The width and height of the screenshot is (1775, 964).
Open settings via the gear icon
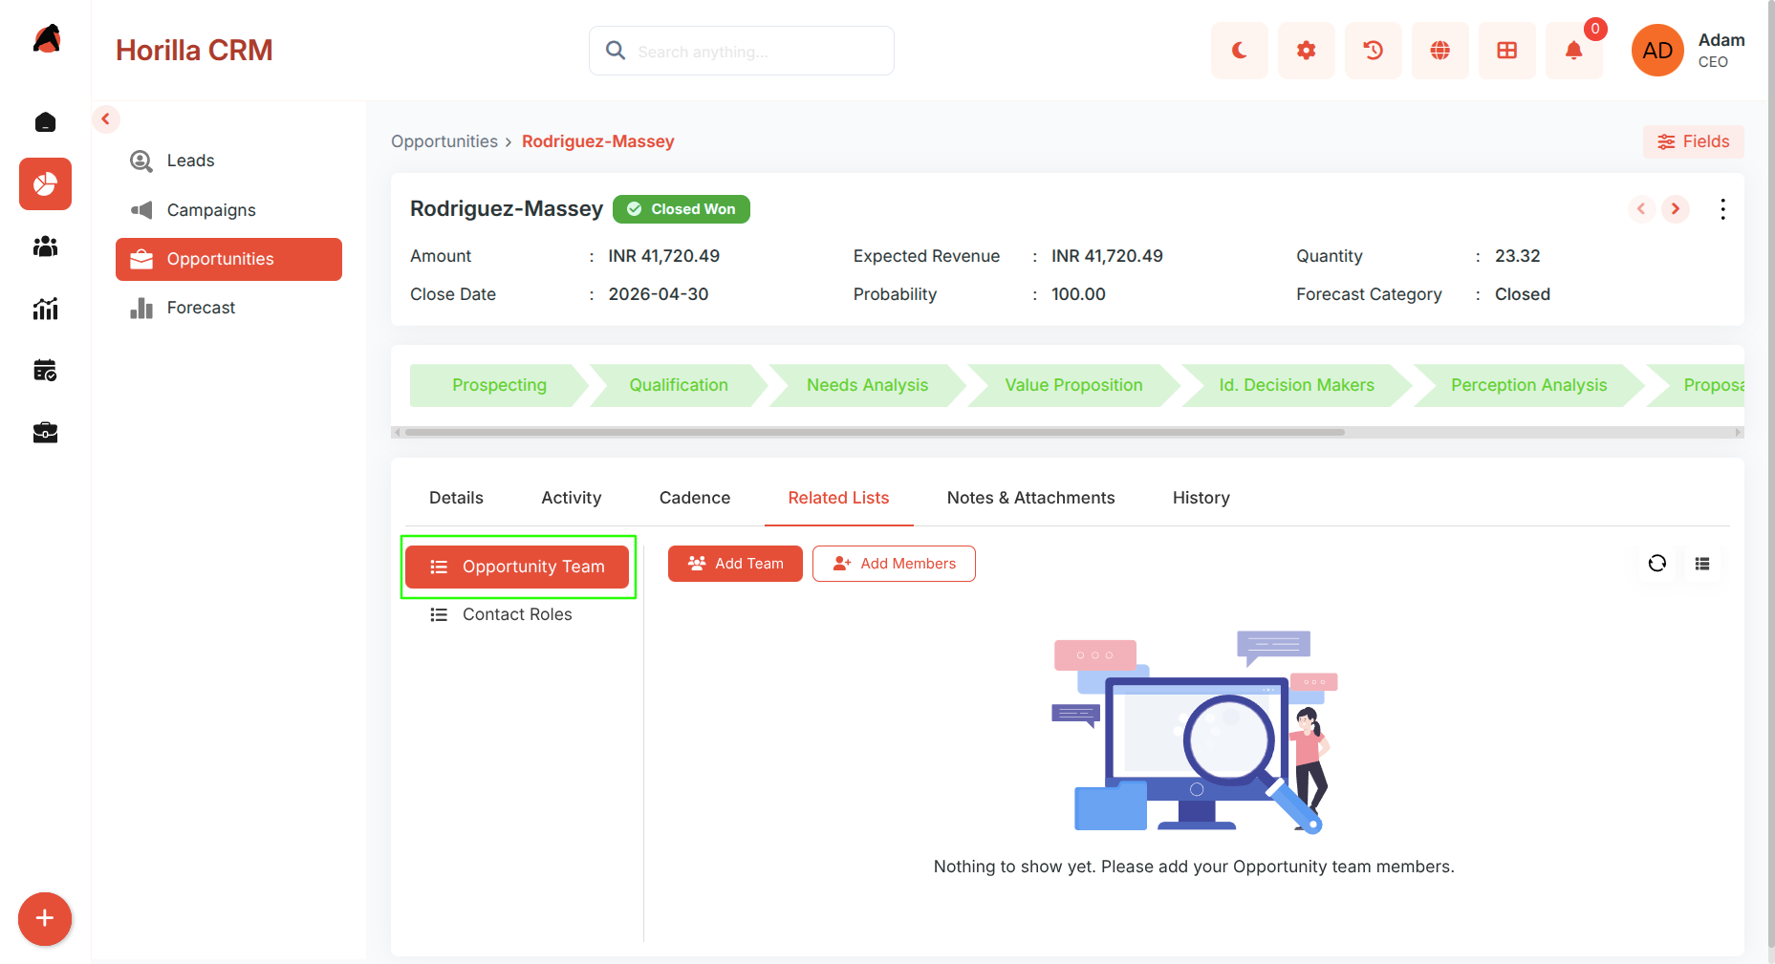[x=1306, y=51]
